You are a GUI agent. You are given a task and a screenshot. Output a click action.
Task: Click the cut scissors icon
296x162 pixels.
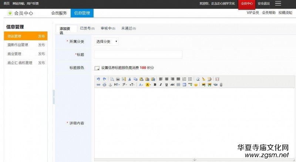tap(129, 79)
